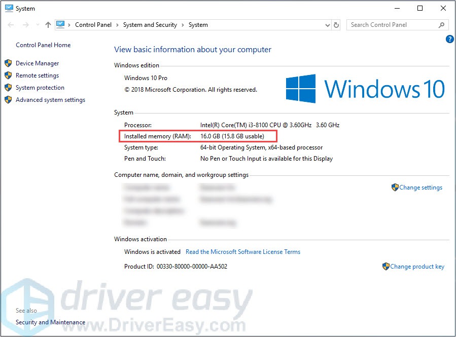The height and width of the screenshot is (337, 456).
Task: Navigate to Control Panel in the breadcrumb
Action: (93, 24)
